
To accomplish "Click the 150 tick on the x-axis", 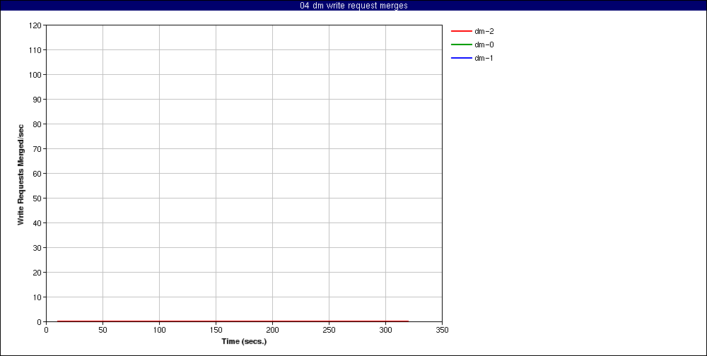I will pyautogui.click(x=216, y=329).
